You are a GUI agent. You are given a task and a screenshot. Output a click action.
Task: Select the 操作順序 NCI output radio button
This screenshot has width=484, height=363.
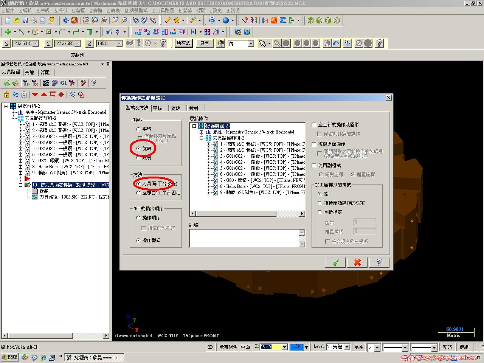pos(138,218)
